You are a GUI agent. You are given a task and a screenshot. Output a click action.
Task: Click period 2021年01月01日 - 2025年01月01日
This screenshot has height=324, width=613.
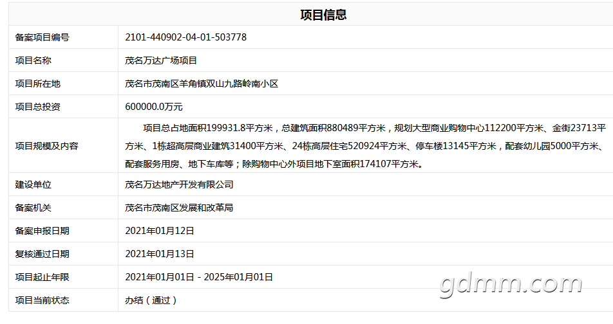click(x=199, y=277)
